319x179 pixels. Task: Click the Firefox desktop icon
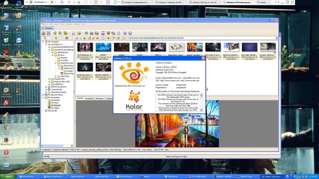coord(6,140)
